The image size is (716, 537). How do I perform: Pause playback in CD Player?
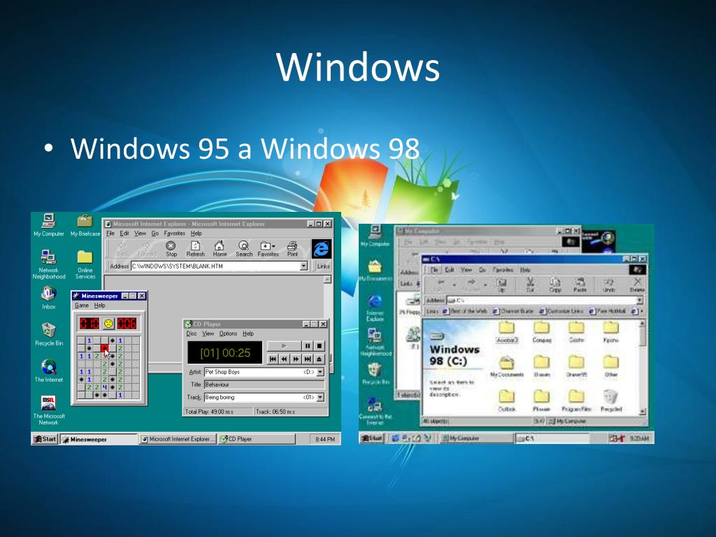click(308, 346)
